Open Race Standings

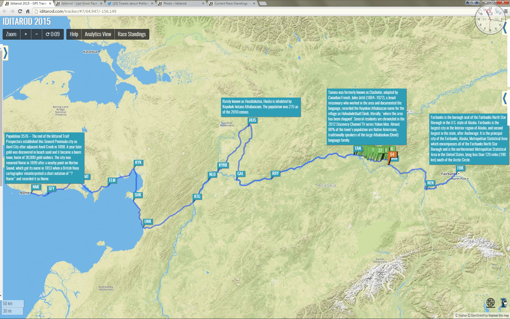tap(132, 34)
